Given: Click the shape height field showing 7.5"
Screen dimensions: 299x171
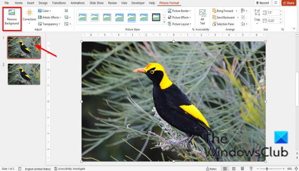Looking at the screenshot, I should click(x=273, y=12).
